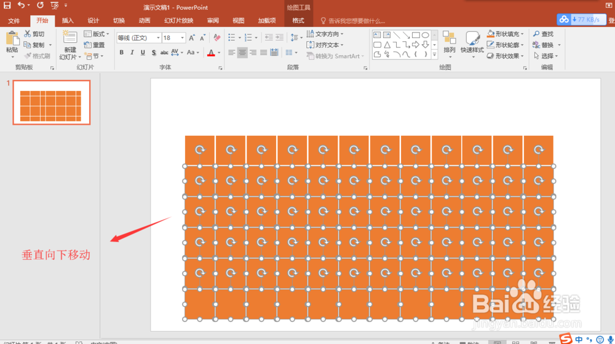
Task: Switch to the 幻灯片放映 Slide Show tab
Action: (178, 20)
